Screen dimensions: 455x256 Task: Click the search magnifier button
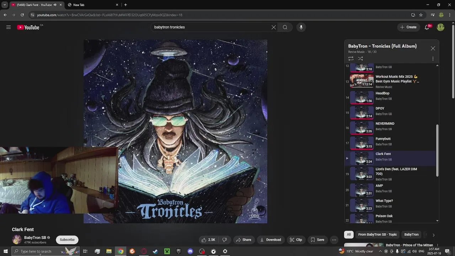coord(285,27)
